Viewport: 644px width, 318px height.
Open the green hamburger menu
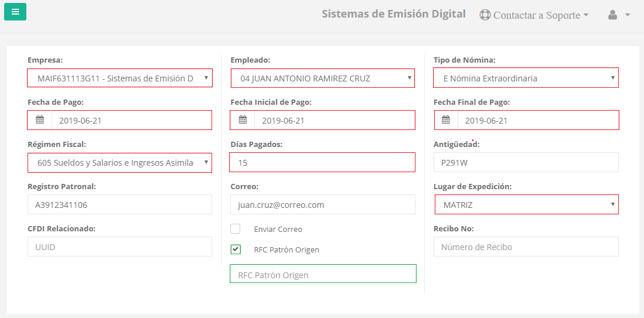(x=15, y=12)
